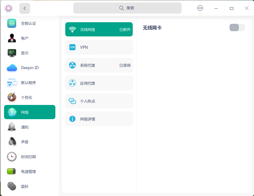Select the 无线网络 tab

point(99,29)
